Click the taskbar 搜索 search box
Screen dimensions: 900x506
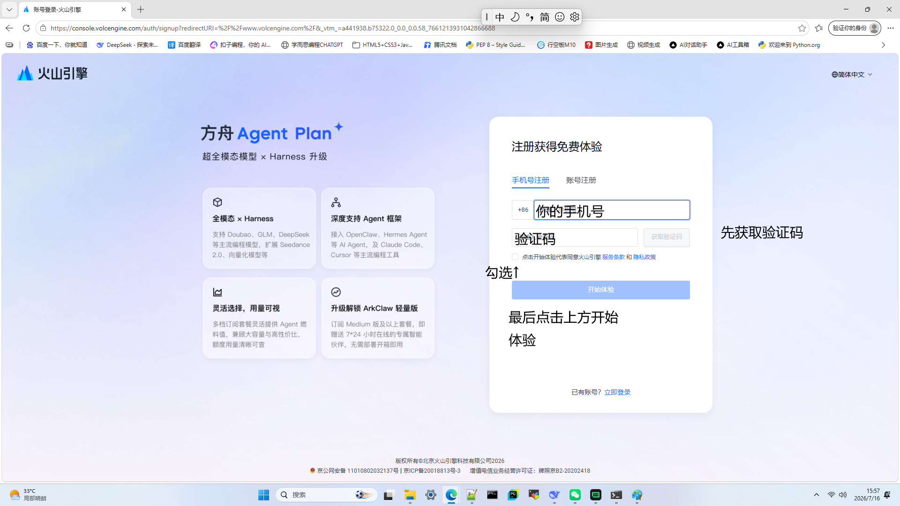coord(326,495)
